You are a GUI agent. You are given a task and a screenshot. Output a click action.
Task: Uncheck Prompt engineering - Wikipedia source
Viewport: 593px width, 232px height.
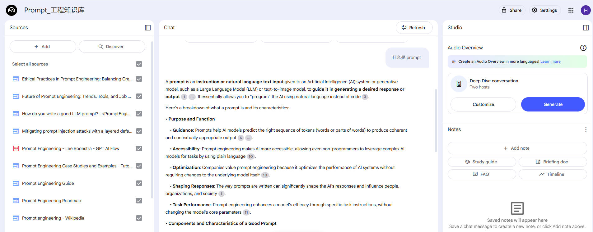139,218
